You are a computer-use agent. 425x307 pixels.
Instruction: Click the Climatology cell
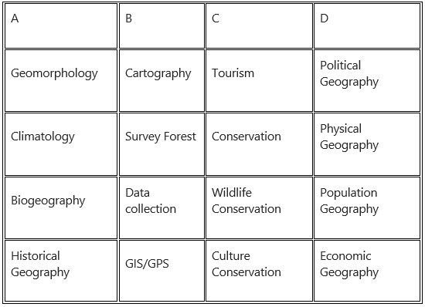pyautogui.click(x=61, y=144)
